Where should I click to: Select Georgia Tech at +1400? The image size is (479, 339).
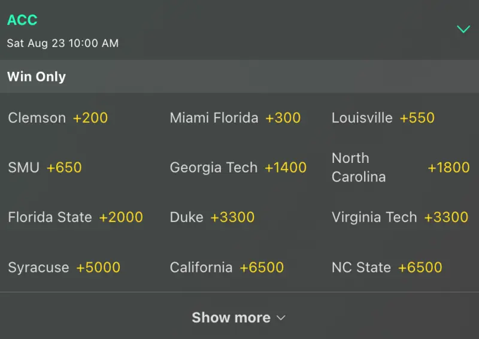(x=238, y=168)
